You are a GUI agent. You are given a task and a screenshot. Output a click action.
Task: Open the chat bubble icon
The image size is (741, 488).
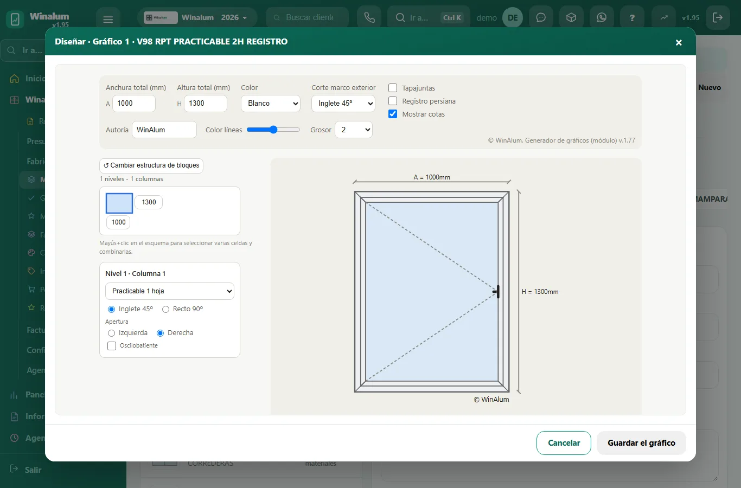coord(541,17)
